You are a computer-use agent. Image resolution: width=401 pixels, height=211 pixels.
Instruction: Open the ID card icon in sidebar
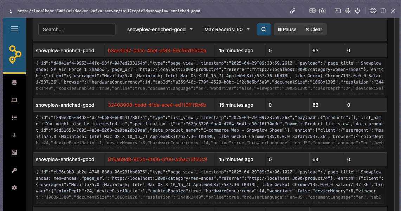[14, 153]
